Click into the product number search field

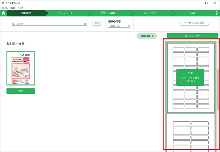pyautogui.click(x=48, y=24)
